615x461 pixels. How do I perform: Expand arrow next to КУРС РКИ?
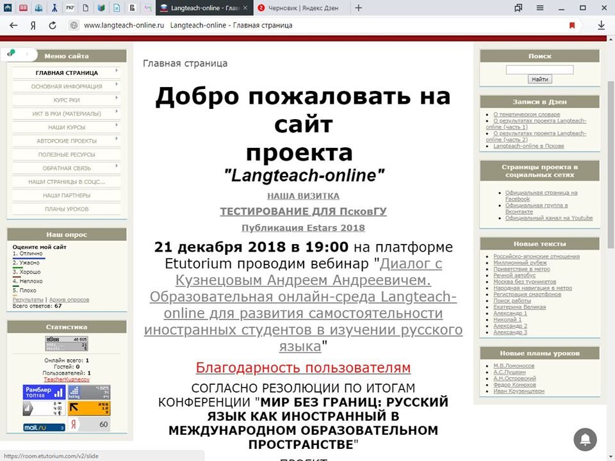click(117, 98)
